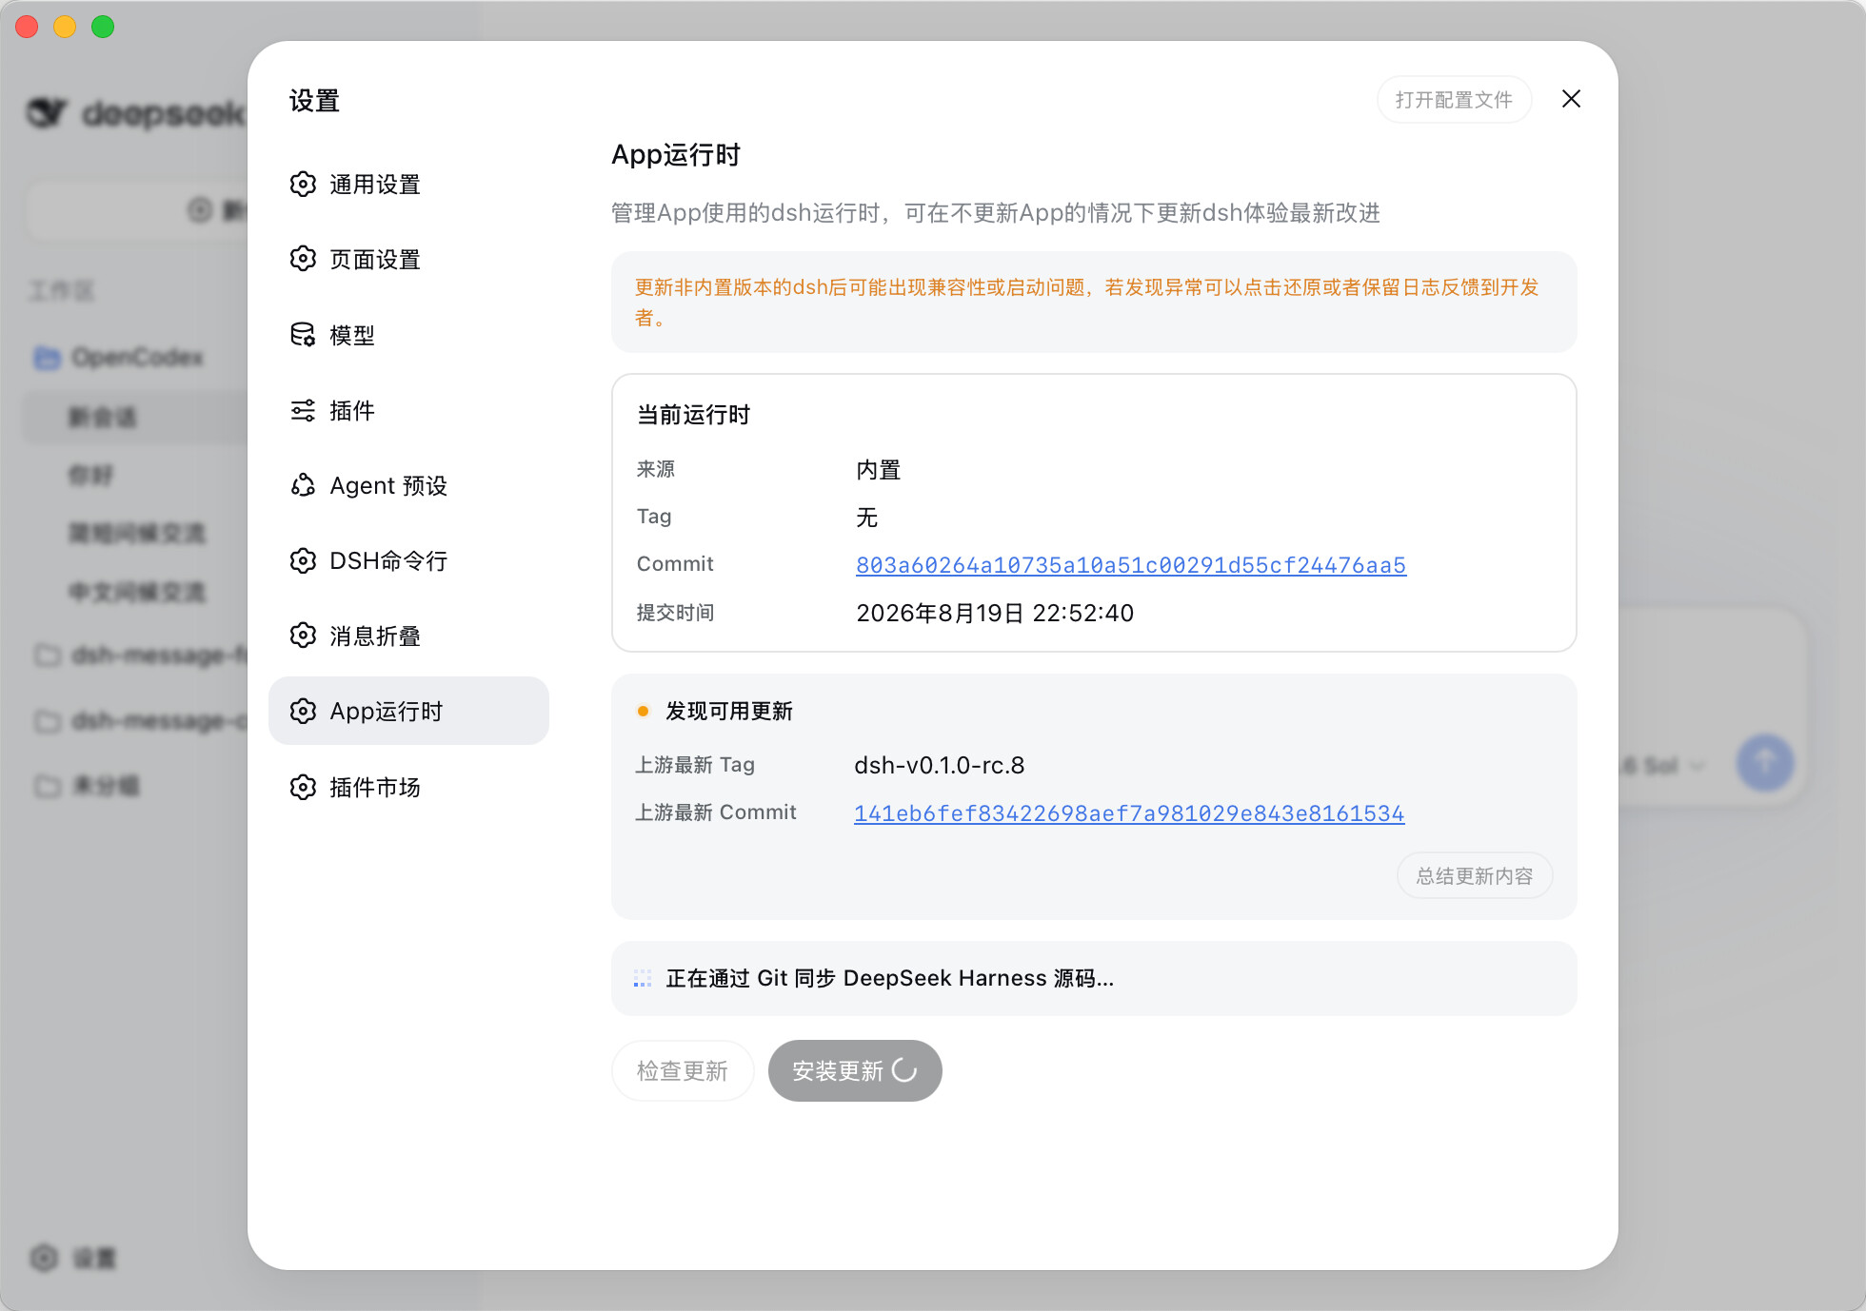Click the settings gear at the main window bottom-left

(44, 1258)
